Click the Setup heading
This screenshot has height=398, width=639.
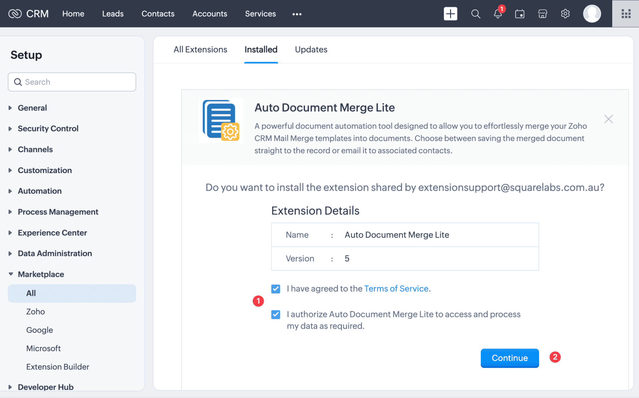click(x=26, y=55)
